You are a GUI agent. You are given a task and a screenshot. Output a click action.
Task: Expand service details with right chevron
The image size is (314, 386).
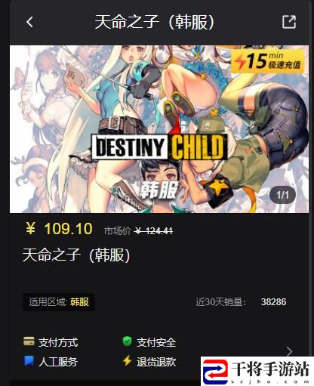point(289,351)
